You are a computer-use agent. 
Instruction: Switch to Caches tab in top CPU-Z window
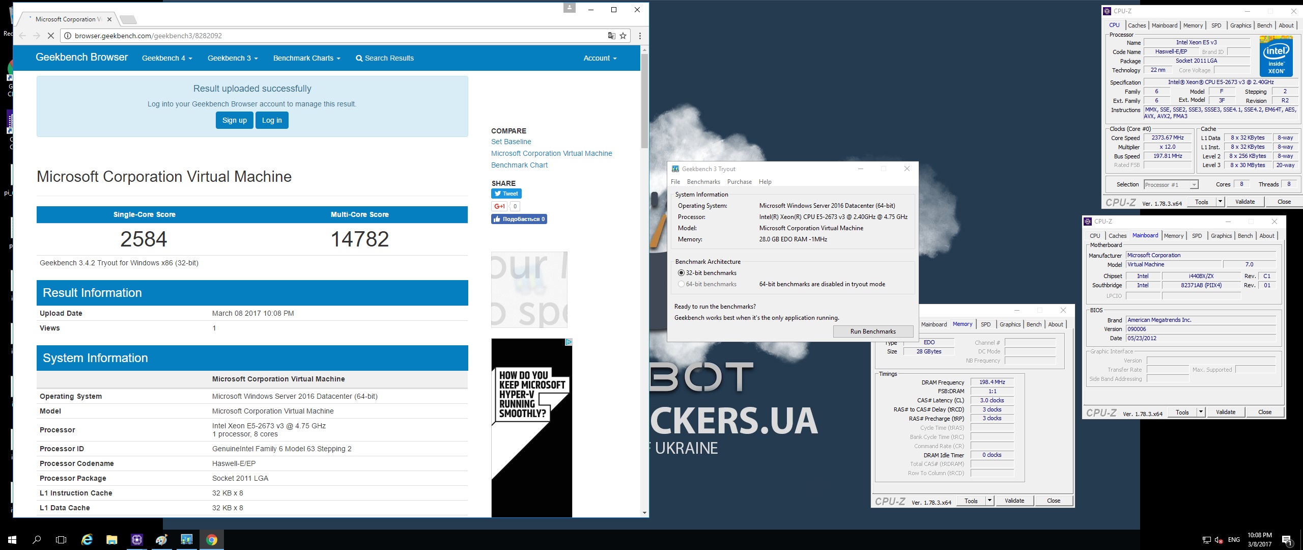click(x=1137, y=25)
